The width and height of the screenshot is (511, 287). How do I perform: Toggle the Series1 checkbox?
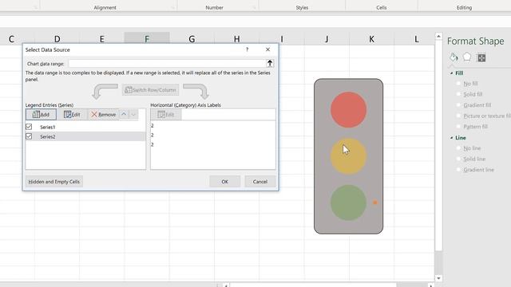tap(29, 127)
